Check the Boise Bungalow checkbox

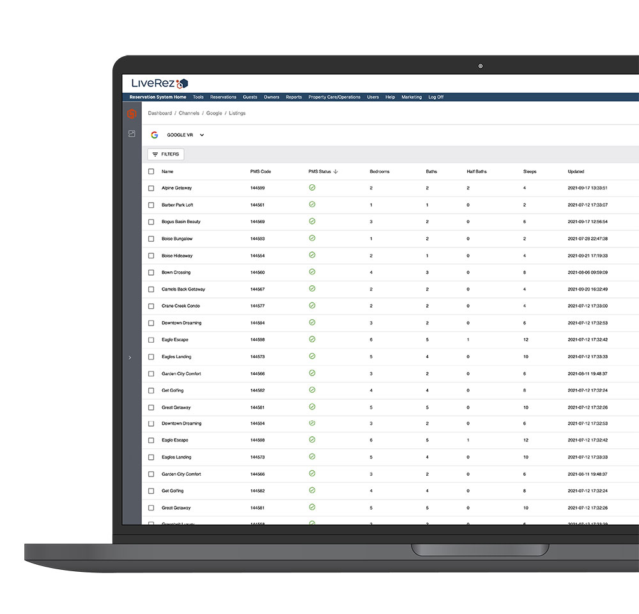151,239
